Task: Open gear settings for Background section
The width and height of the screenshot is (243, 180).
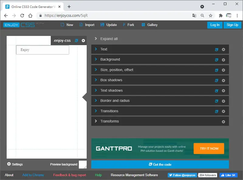Action: coord(223,60)
